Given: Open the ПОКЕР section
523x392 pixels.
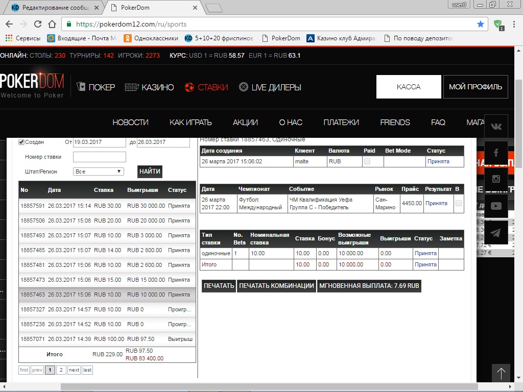Looking at the screenshot, I should click(x=96, y=87).
